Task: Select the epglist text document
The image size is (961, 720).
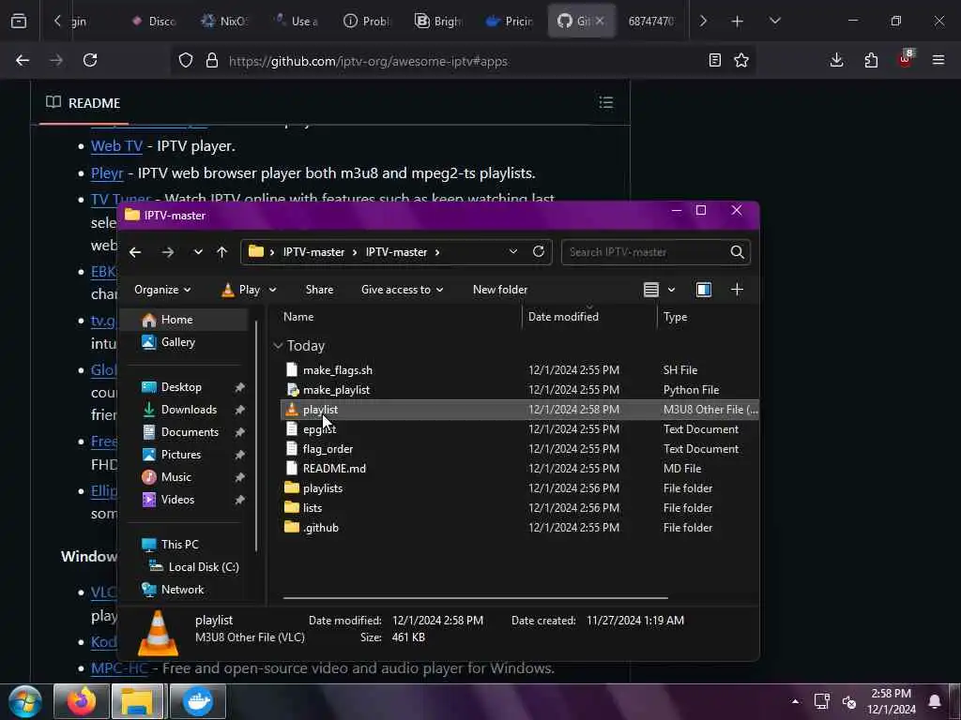Action: (520, 429)
